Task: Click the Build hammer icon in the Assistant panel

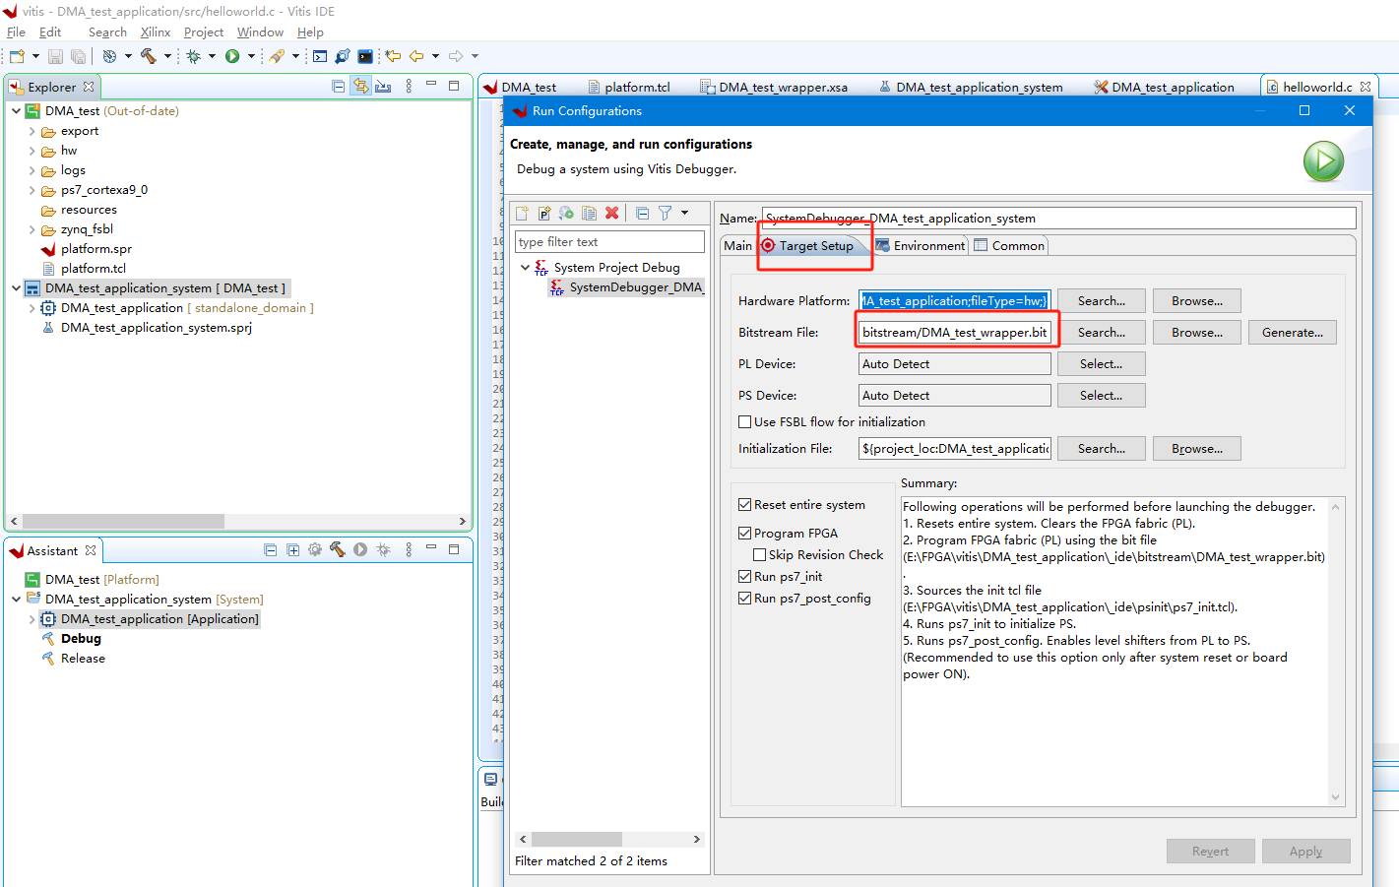Action: (338, 550)
